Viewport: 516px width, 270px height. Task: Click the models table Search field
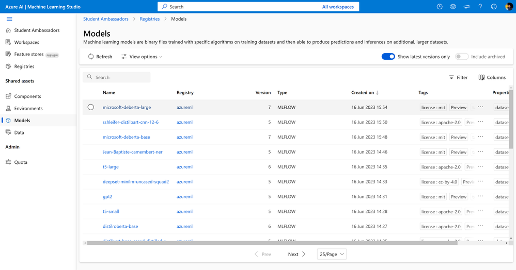click(x=117, y=77)
